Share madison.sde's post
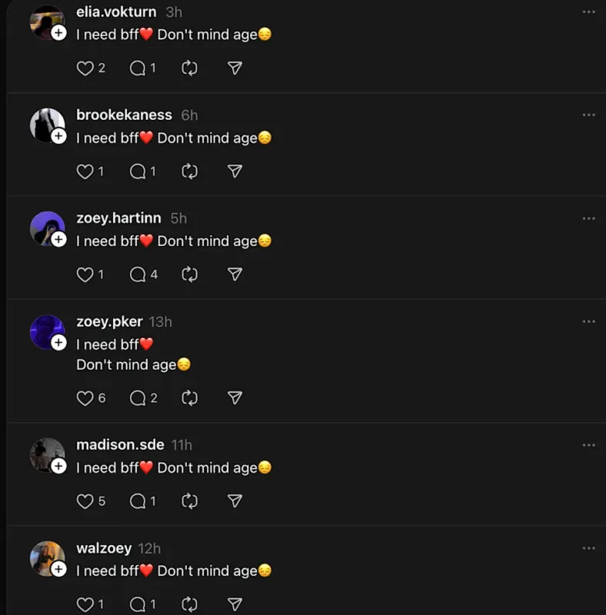Image resolution: width=606 pixels, height=615 pixels. tap(235, 501)
